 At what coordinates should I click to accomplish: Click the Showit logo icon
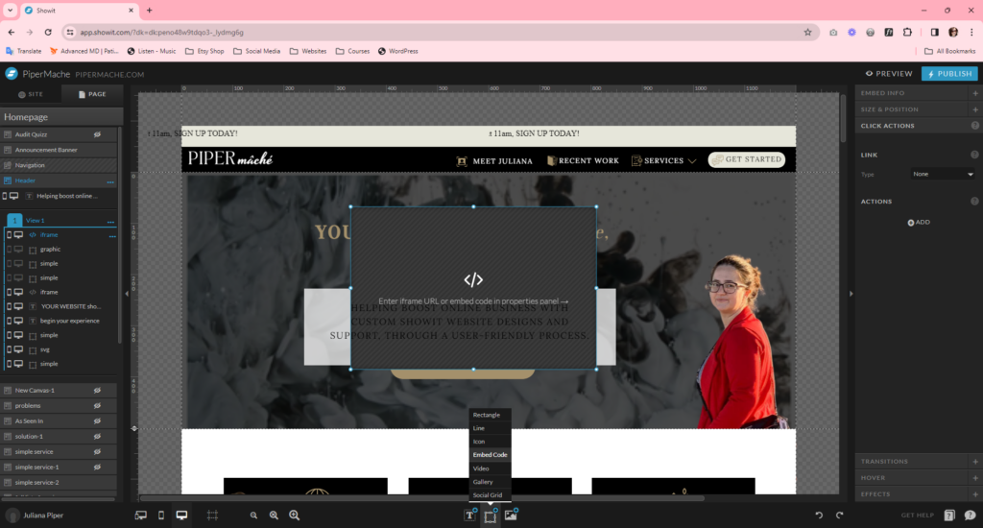pos(12,73)
